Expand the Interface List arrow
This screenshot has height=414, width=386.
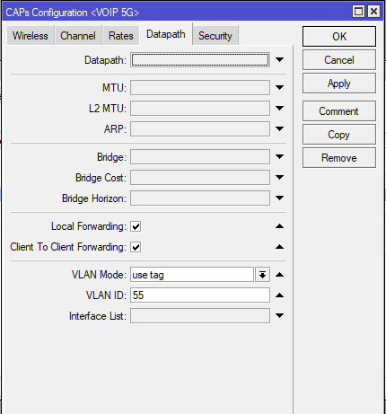(279, 315)
